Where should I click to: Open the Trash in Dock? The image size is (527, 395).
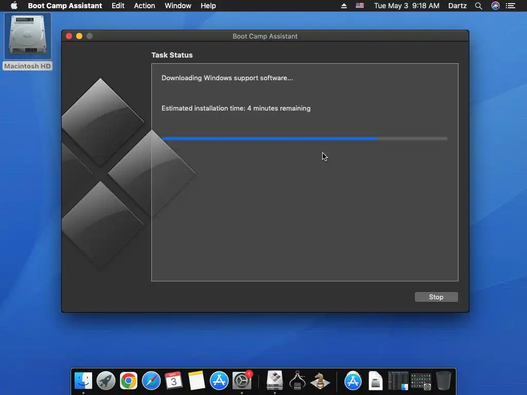click(x=444, y=381)
